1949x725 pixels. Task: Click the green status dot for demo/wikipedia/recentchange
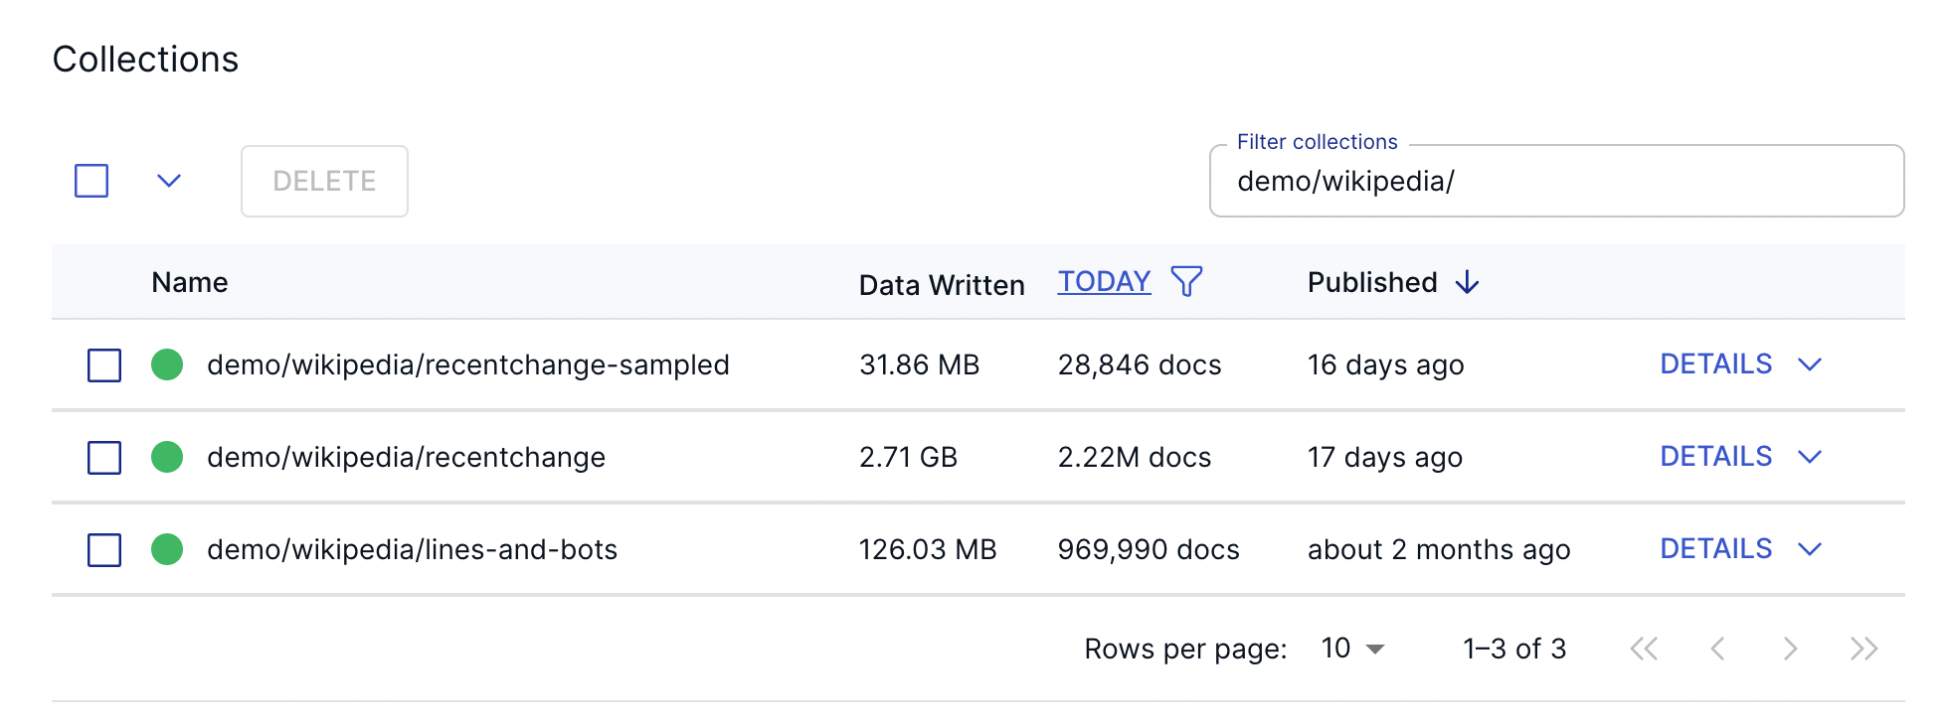167,457
